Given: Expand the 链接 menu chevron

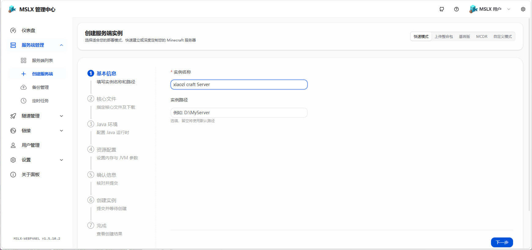Looking at the screenshot, I should click(x=61, y=131).
